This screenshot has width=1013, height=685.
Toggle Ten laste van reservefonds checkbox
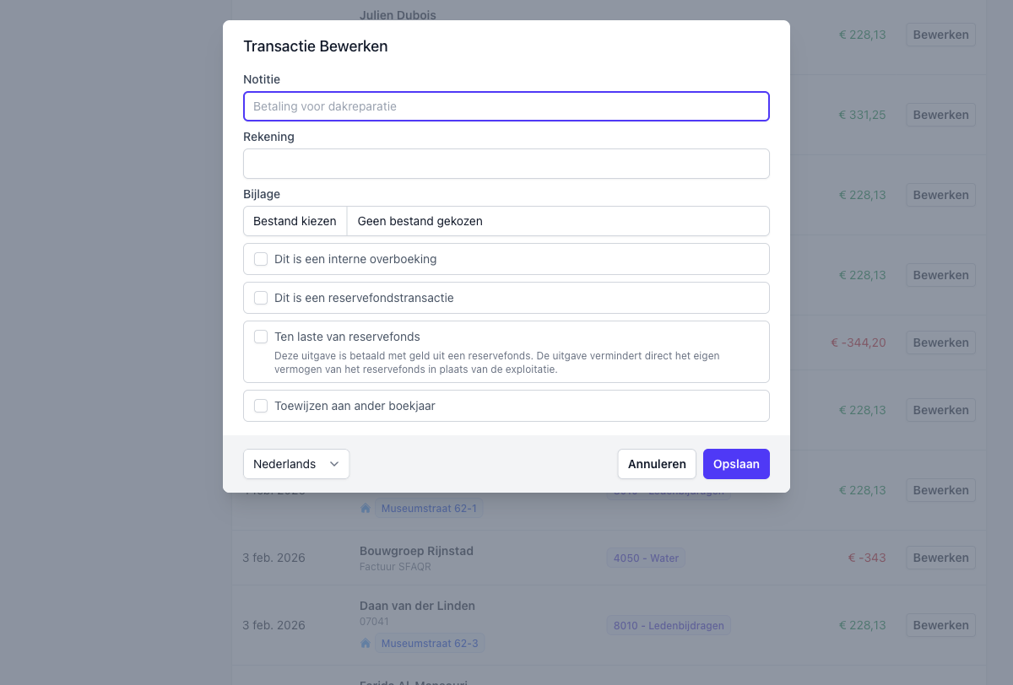click(261, 337)
